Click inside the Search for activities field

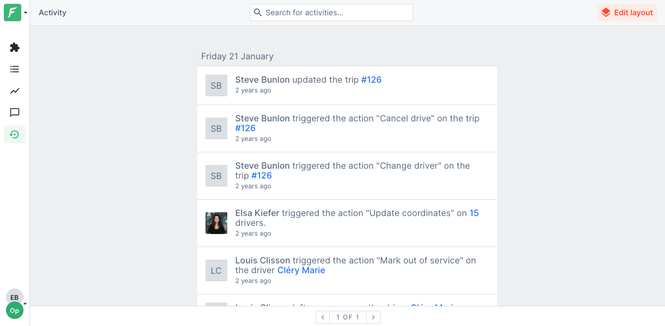335,13
